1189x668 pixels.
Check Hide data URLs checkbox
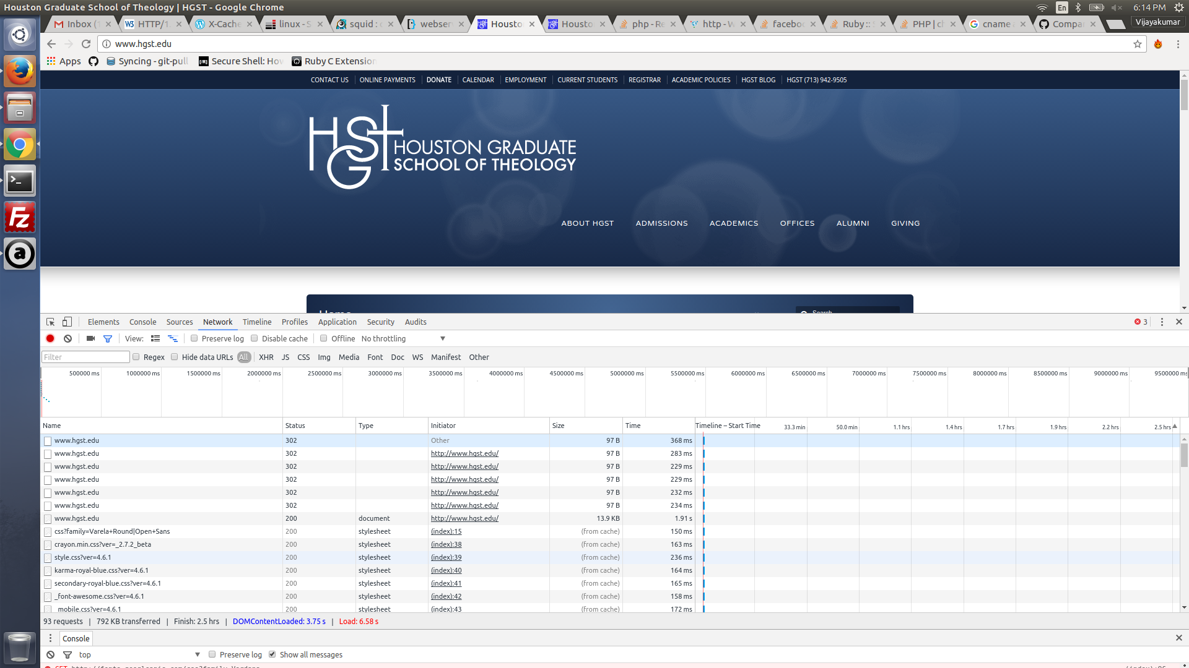pyautogui.click(x=174, y=357)
